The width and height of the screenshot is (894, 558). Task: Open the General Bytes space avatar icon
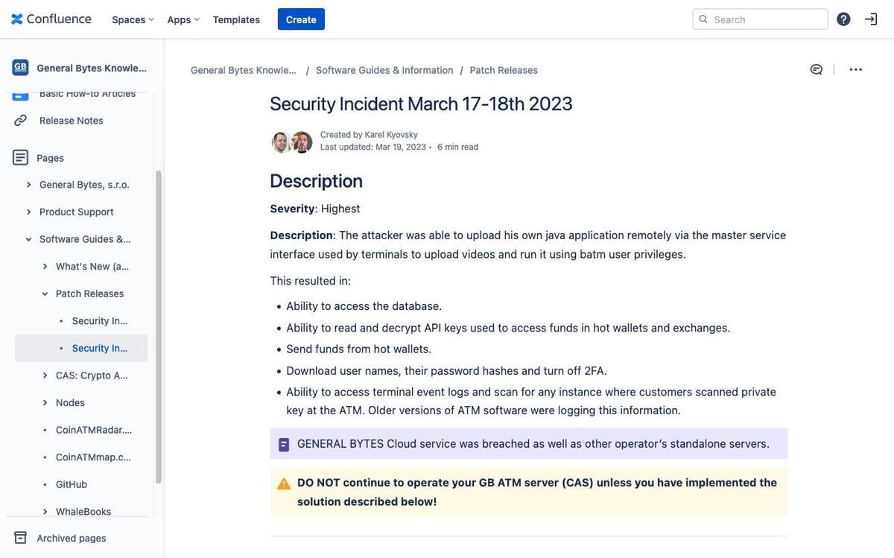pos(20,68)
